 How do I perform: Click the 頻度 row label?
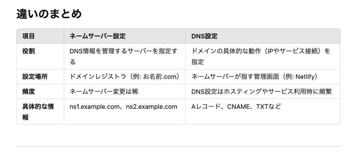coord(29,91)
